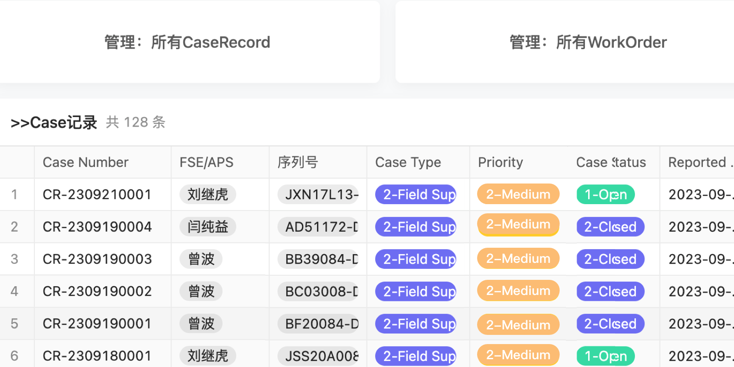This screenshot has height=367, width=734.
Task: Click the 1-Open status badge for CR-2309210001
Action: (605, 195)
